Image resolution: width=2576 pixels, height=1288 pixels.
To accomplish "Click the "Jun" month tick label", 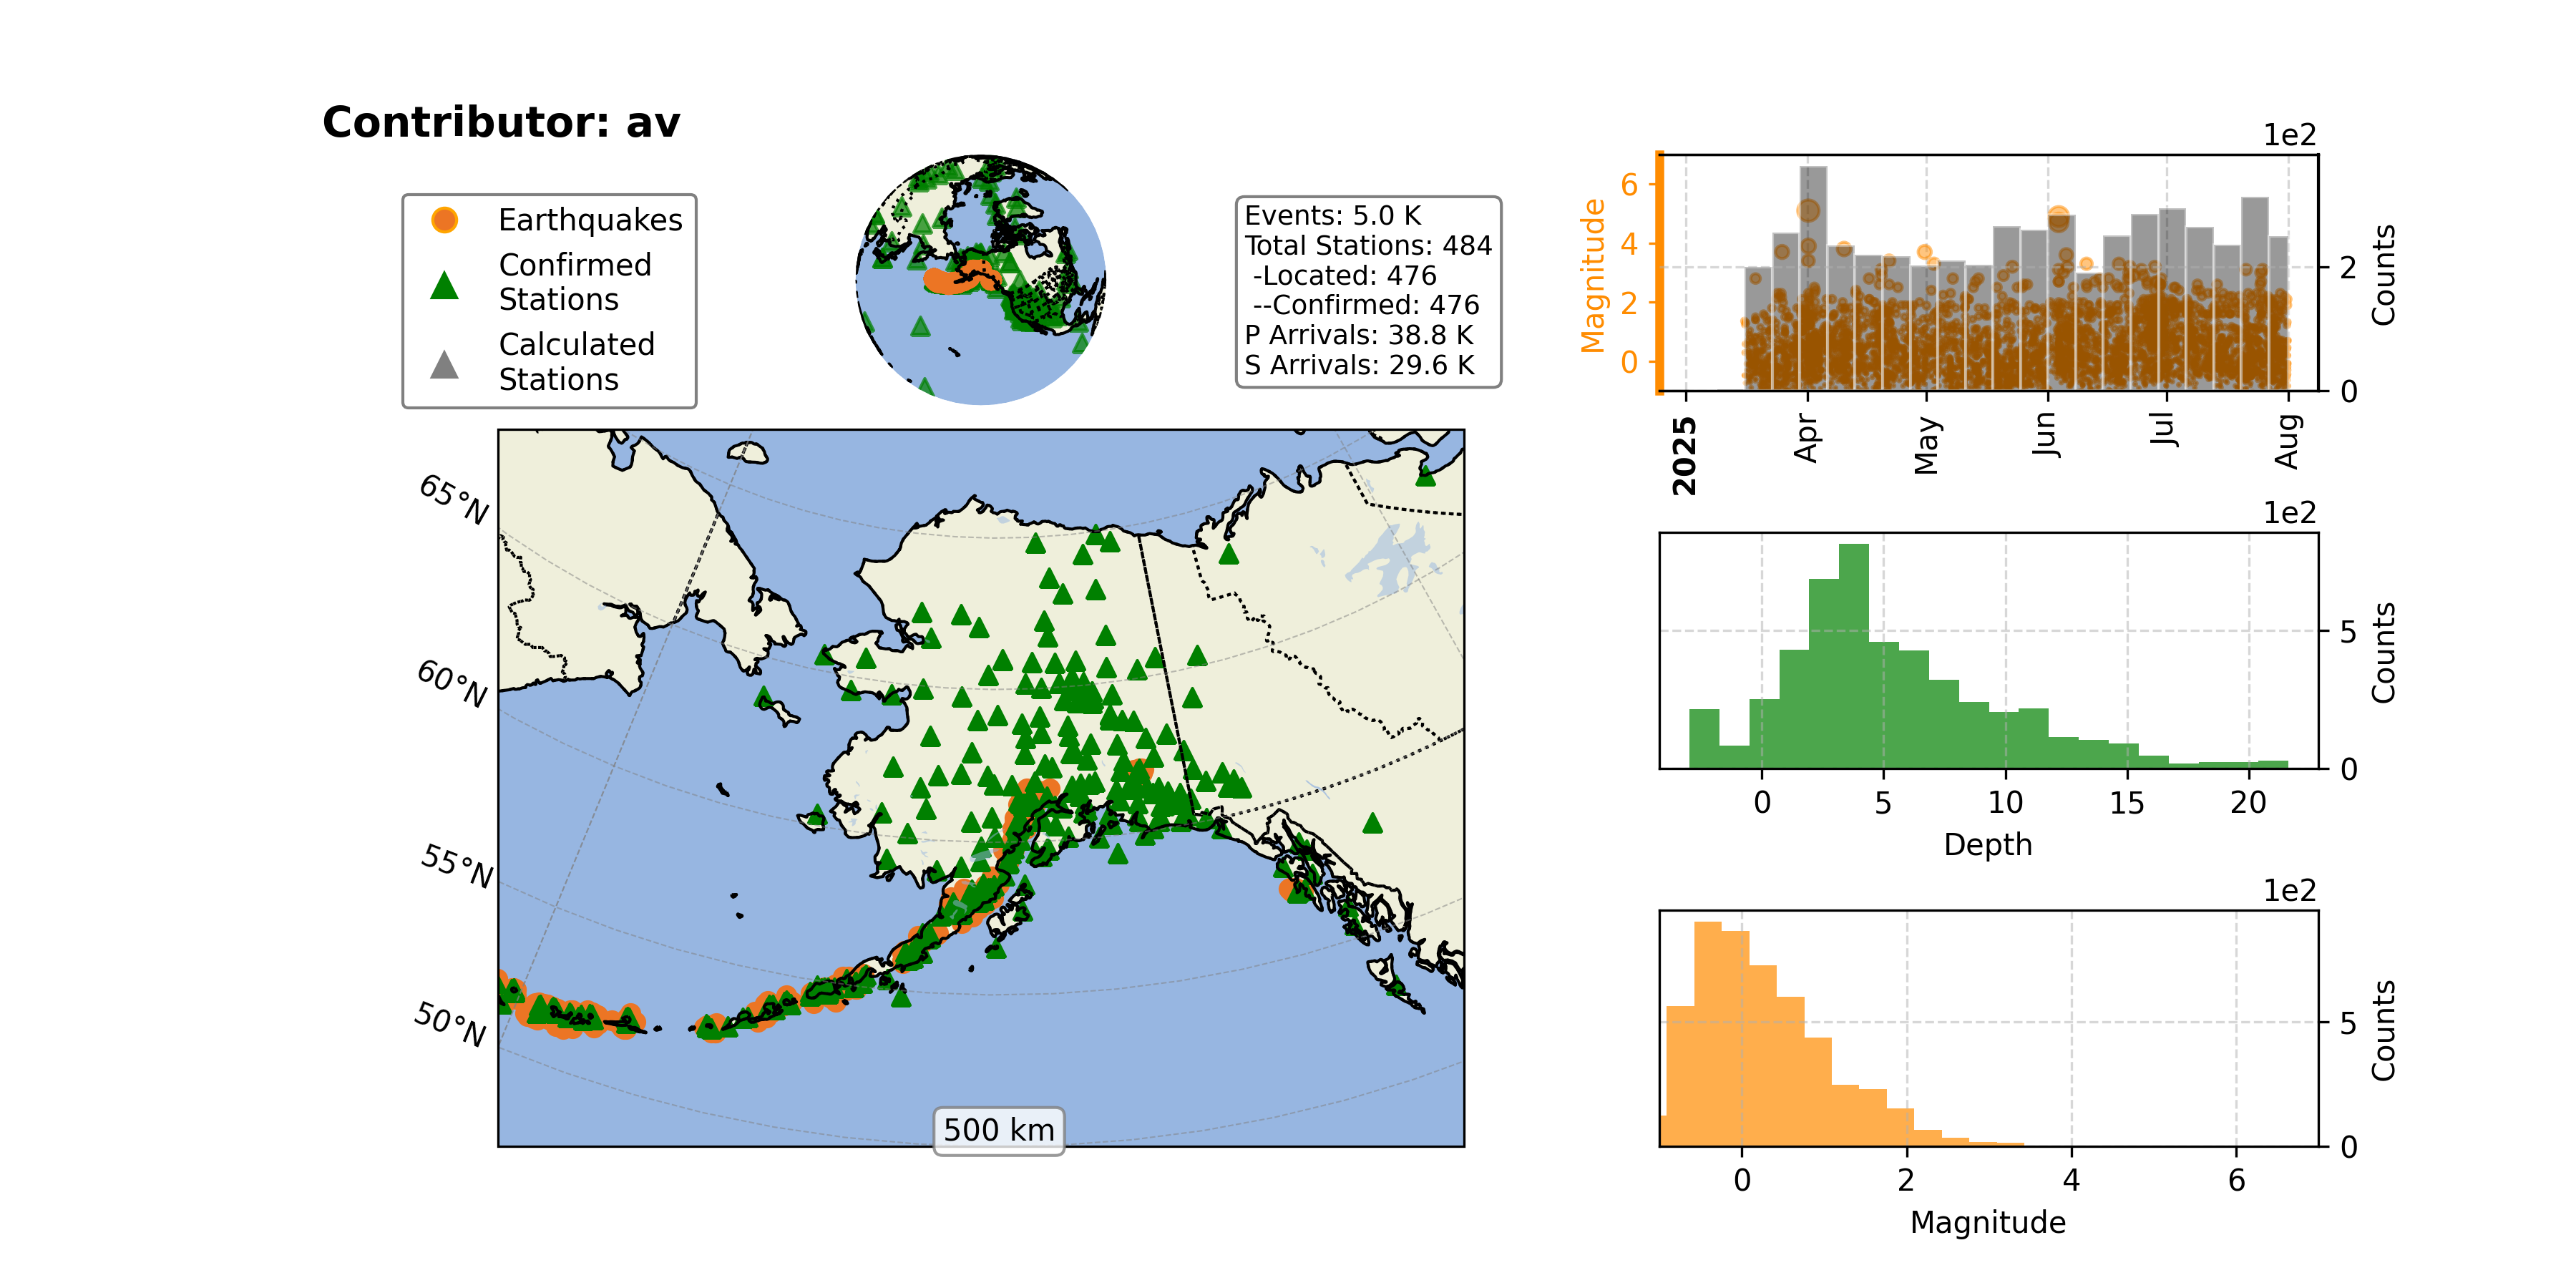I will tap(2046, 435).
